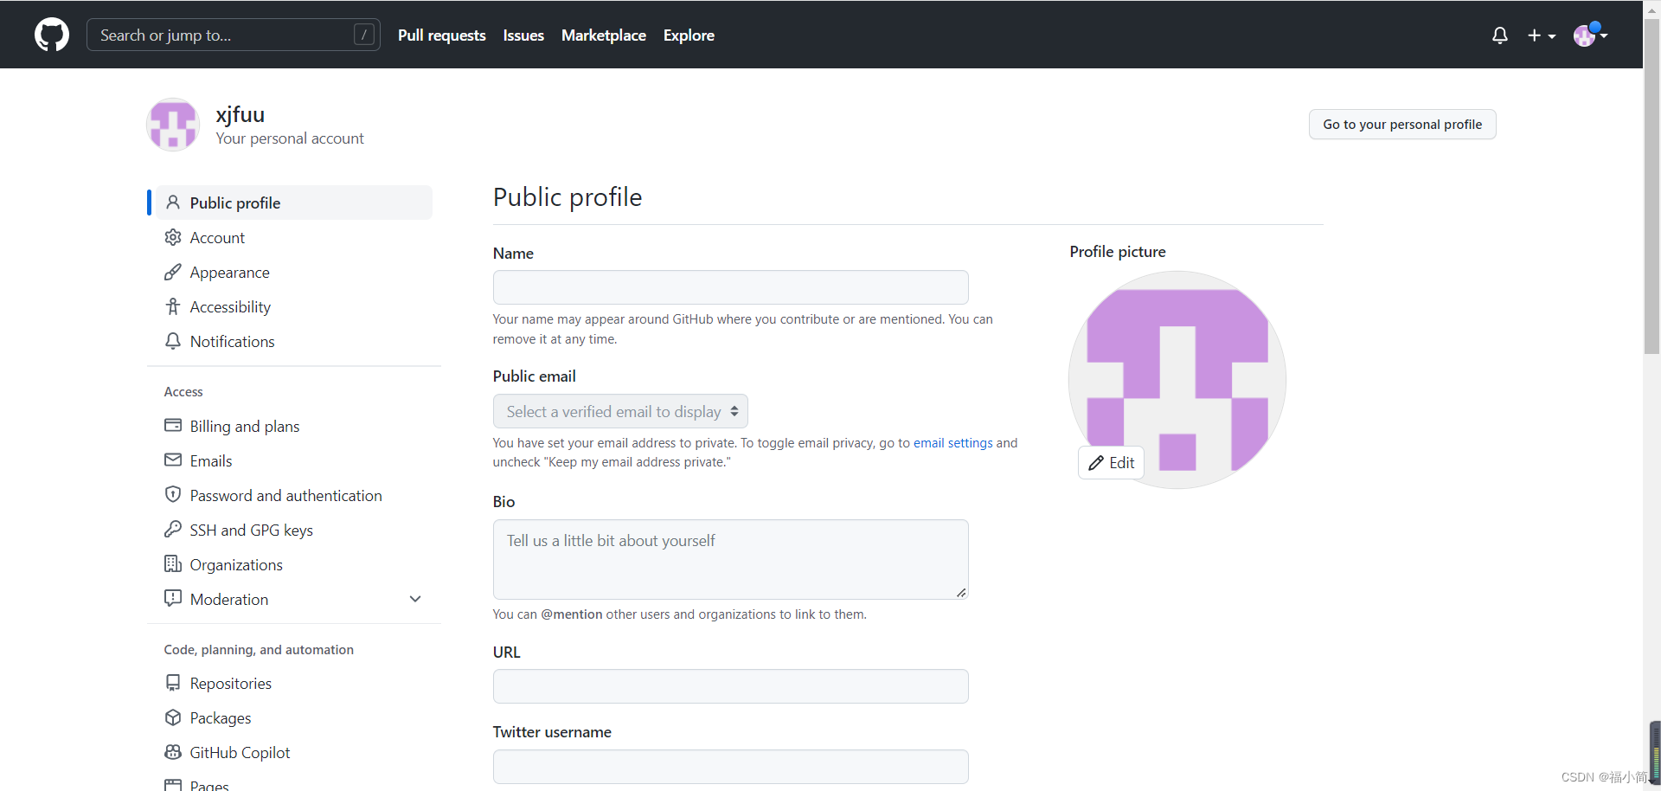Click the Organizations building icon
Screen dimensions: 1661x791
[173, 563]
